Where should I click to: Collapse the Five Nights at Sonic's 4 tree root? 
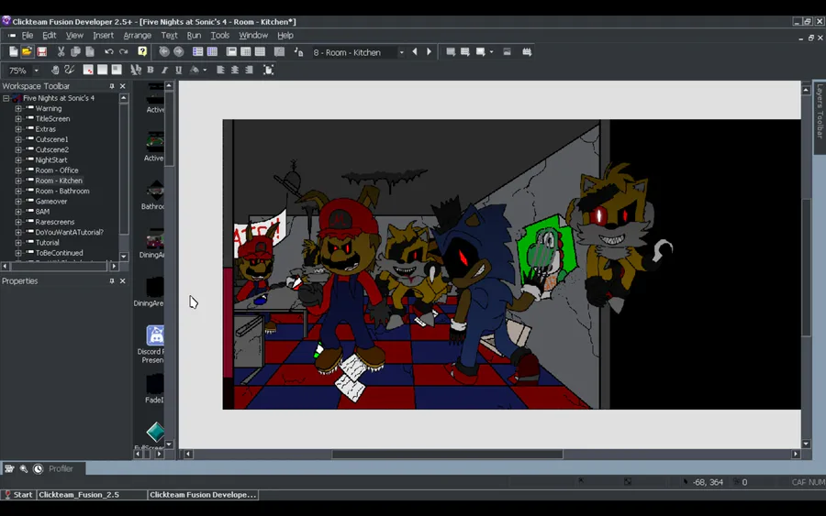[x=6, y=98]
